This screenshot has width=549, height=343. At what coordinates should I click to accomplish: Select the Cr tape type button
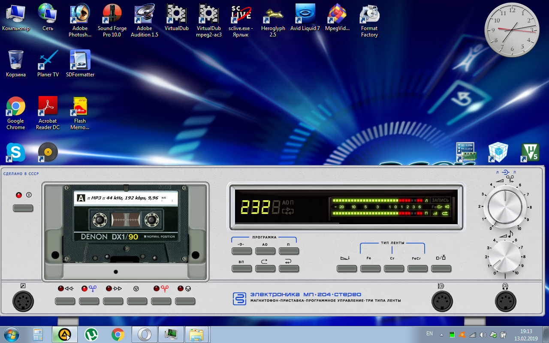point(394,268)
